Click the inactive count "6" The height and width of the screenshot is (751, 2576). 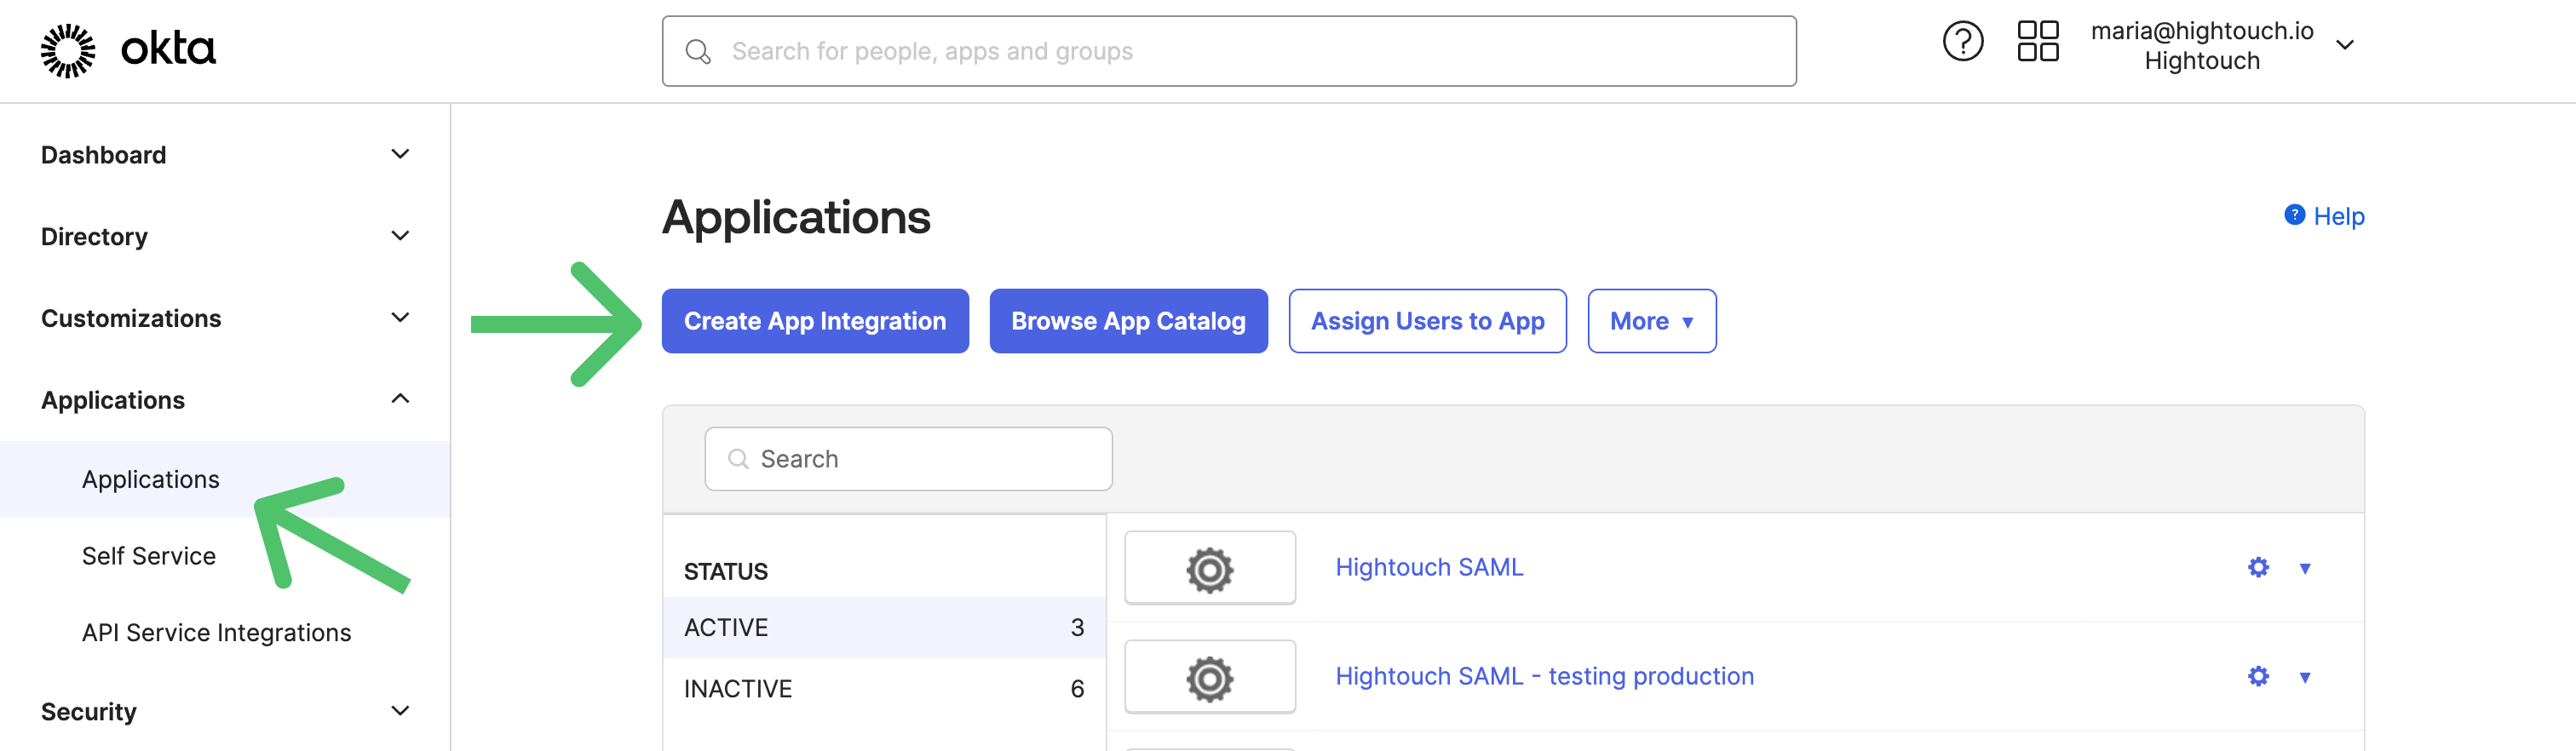(1077, 689)
